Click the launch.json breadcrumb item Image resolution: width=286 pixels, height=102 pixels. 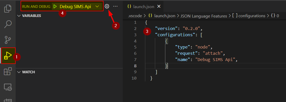(165, 16)
